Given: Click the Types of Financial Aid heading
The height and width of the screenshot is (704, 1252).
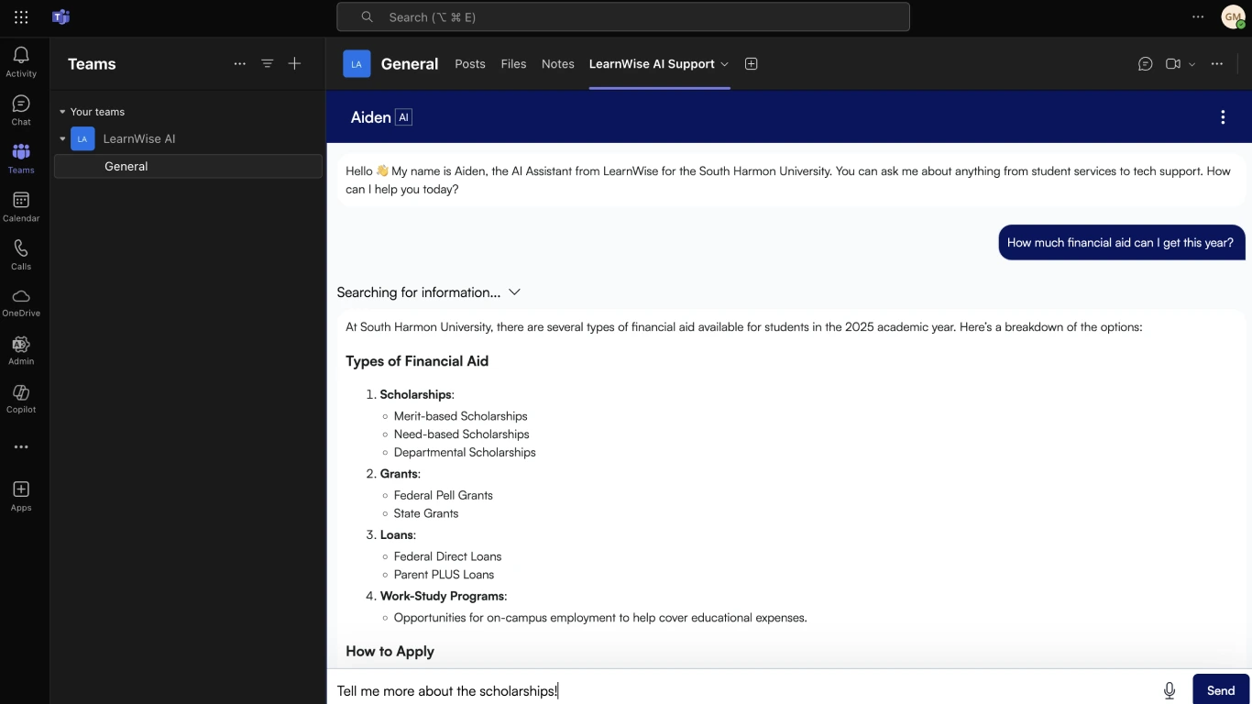Looking at the screenshot, I should coord(417,361).
